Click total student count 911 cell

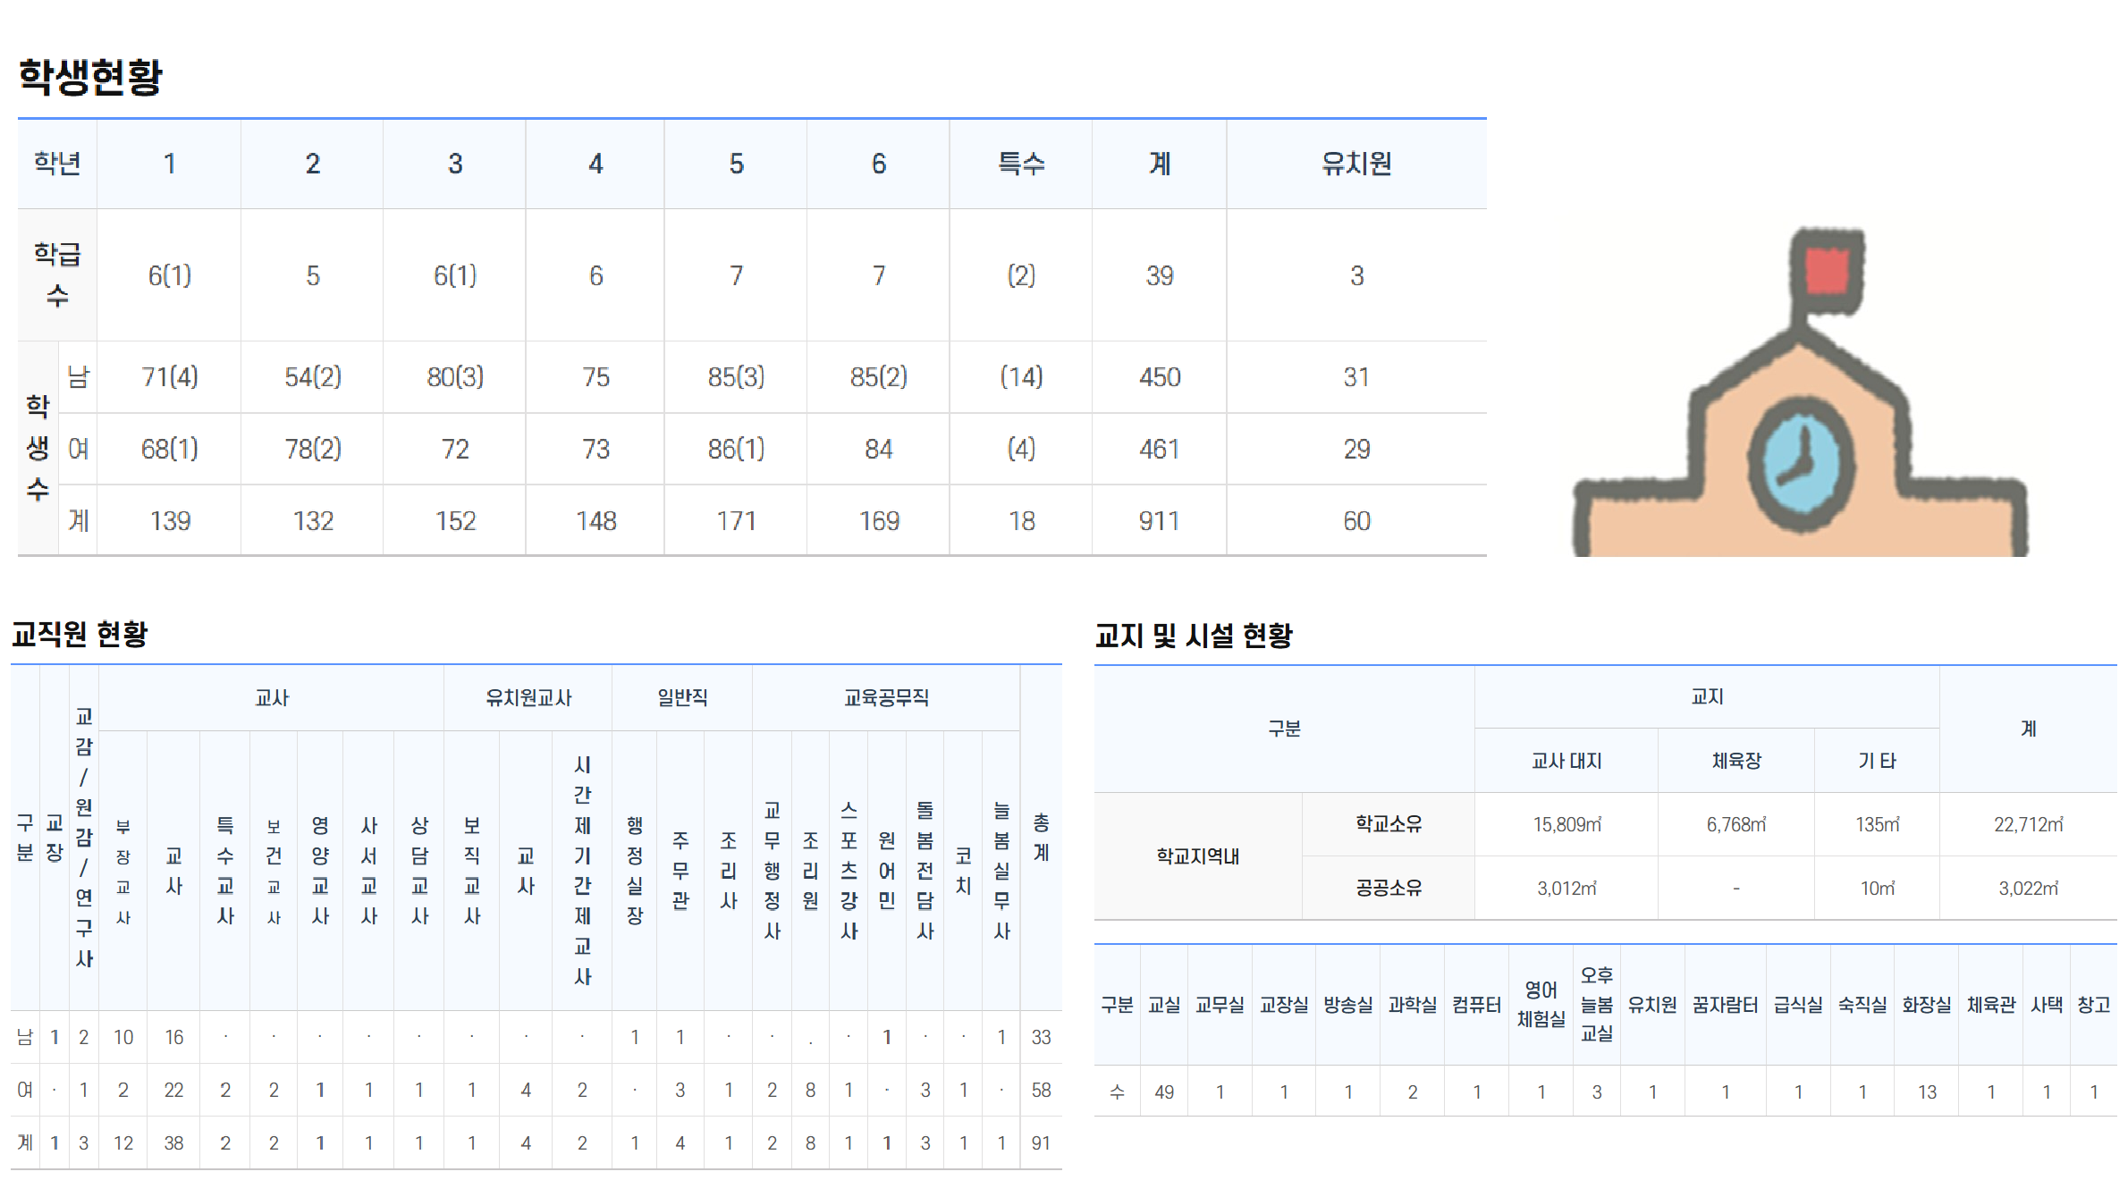point(1159,520)
